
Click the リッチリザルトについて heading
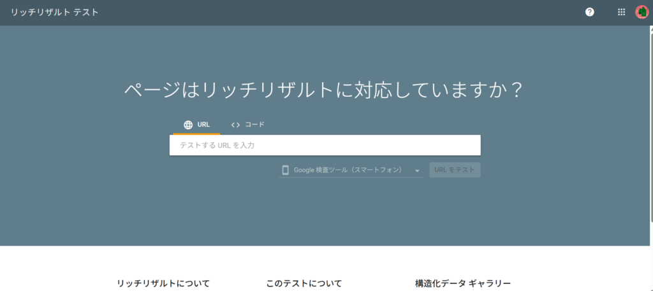coord(163,283)
